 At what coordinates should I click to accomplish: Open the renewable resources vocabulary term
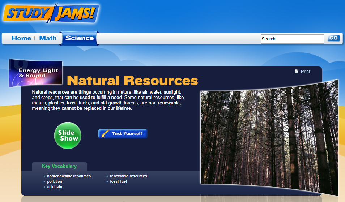click(128, 176)
